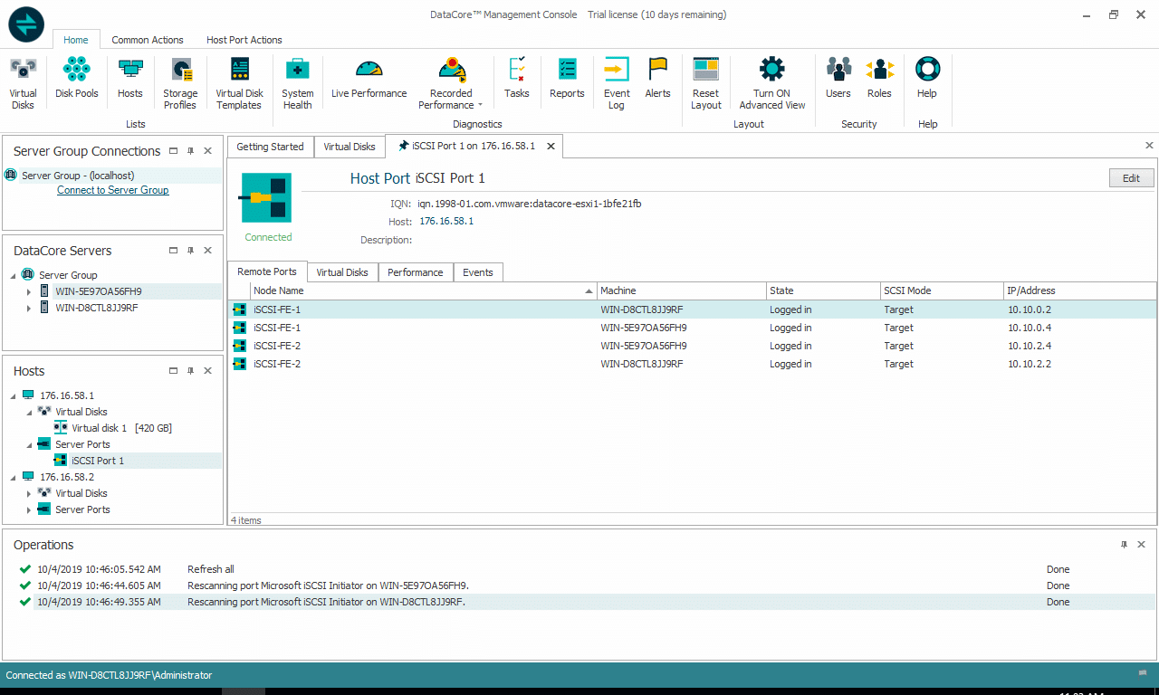This screenshot has width=1159, height=695.
Task: Open System Health diagnostics
Action: point(297,83)
